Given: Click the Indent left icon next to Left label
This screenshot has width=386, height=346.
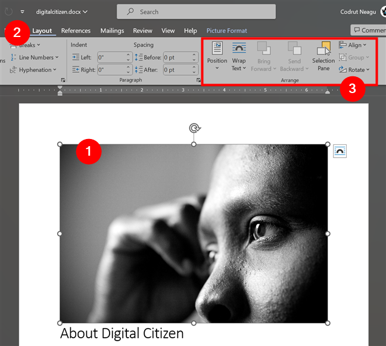Looking at the screenshot, I should click(x=76, y=57).
